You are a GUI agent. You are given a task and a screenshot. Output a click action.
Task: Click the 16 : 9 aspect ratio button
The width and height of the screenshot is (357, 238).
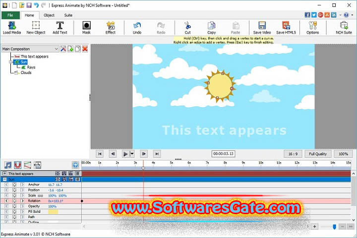click(293, 154)
